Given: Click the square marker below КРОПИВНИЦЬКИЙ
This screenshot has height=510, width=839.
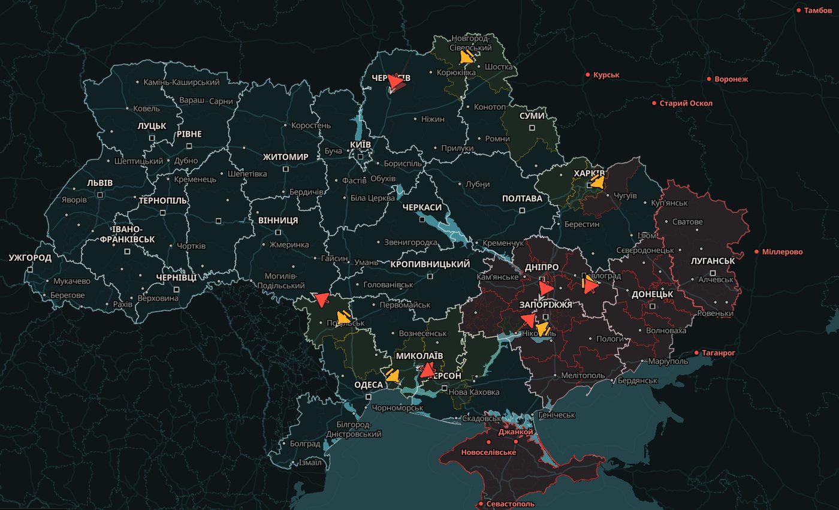Looking at the screenshot, I should 430,276.
